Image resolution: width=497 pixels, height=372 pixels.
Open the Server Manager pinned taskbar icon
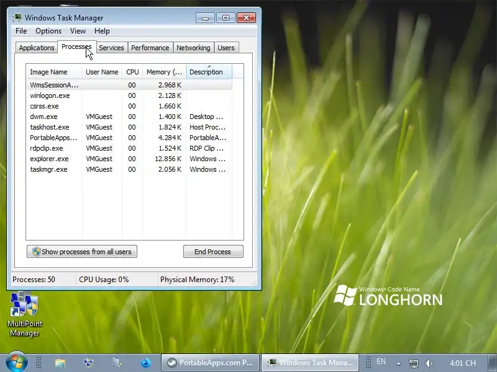coord(117,363)
